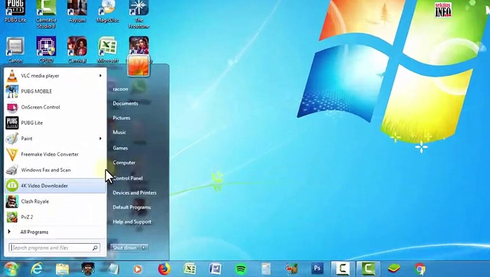Image resolution: width=490 pixels, height=277 pixels.
Task: Select Asylum desktop shortcut
Action: (77, 11)
